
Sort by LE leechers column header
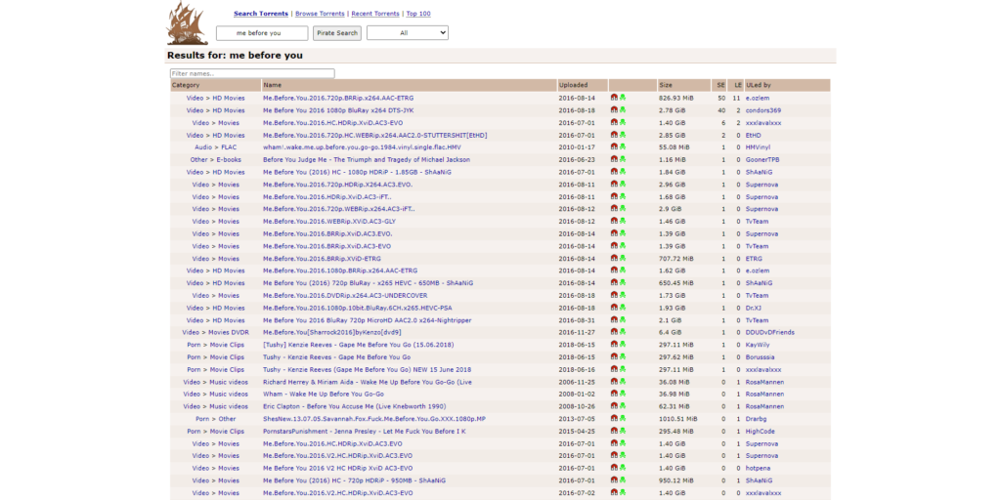(737, 85)
